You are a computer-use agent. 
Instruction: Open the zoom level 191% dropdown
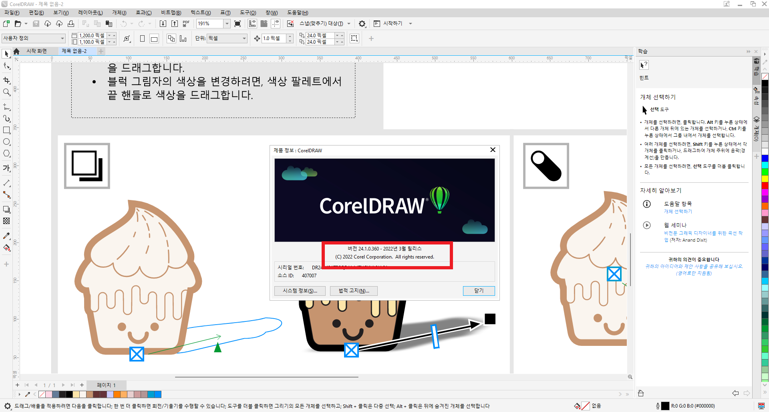pyautogui.click(x=227, y=24)
